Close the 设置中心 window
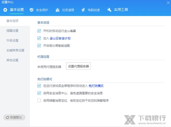Screen dimensions: 171x127 (x=168, y=3)
